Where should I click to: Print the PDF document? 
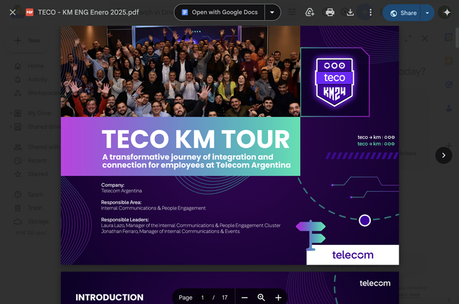pyautogui.click(x=330, y=12)
